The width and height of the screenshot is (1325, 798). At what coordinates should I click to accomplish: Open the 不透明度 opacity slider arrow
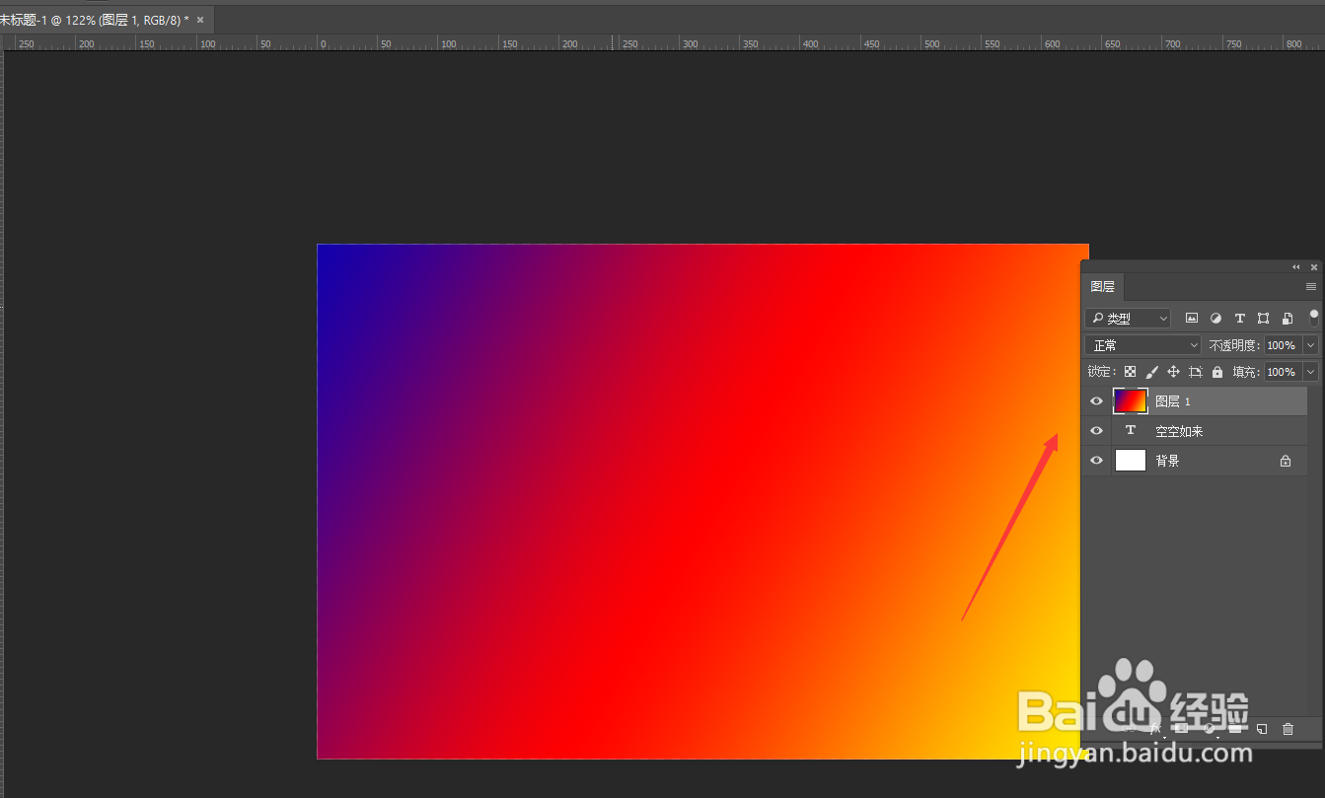[1310, 345]
